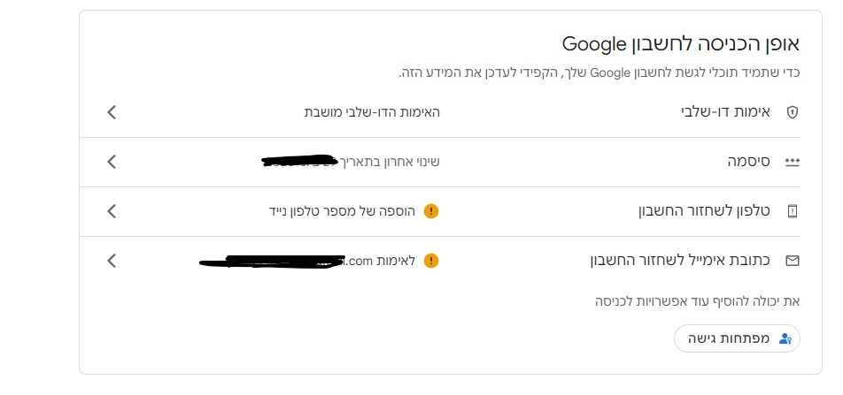843x395 pixels.
Task: Click the 'האימות הדו-שלבי מושבת' status text
Action: tap(372, 112)
